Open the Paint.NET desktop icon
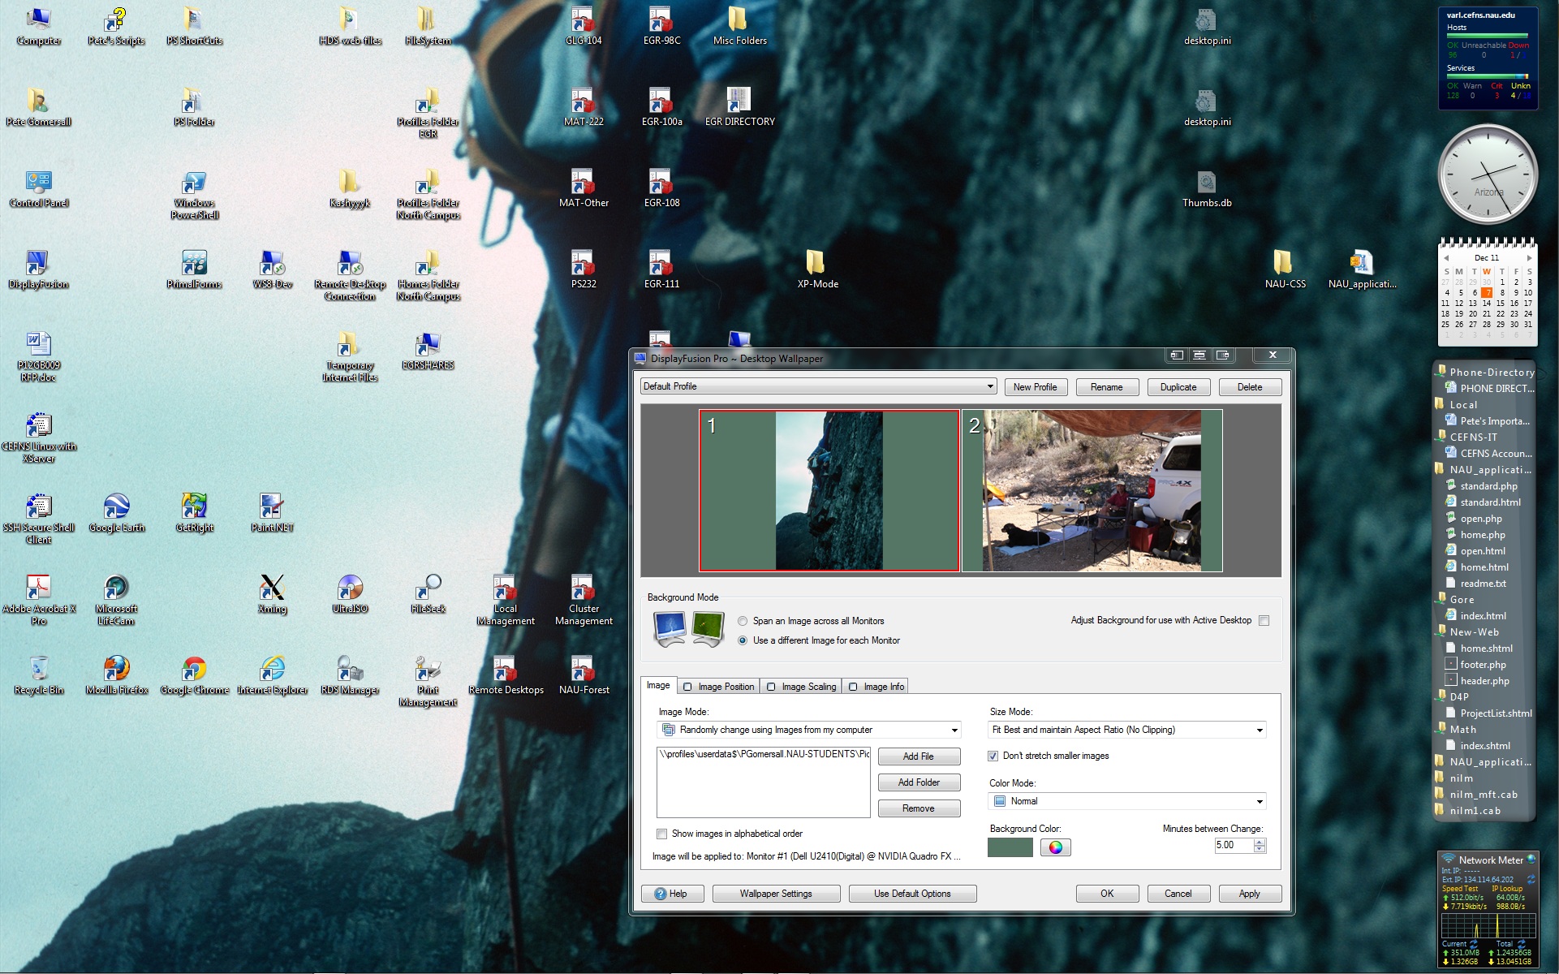 pos(272,507)
